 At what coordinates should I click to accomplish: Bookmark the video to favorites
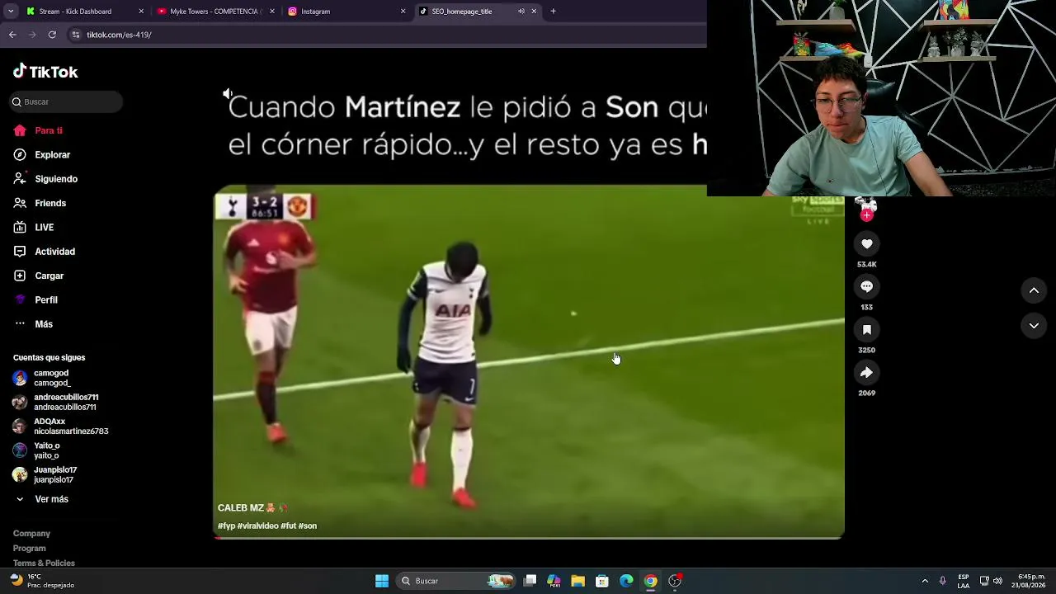866,329
